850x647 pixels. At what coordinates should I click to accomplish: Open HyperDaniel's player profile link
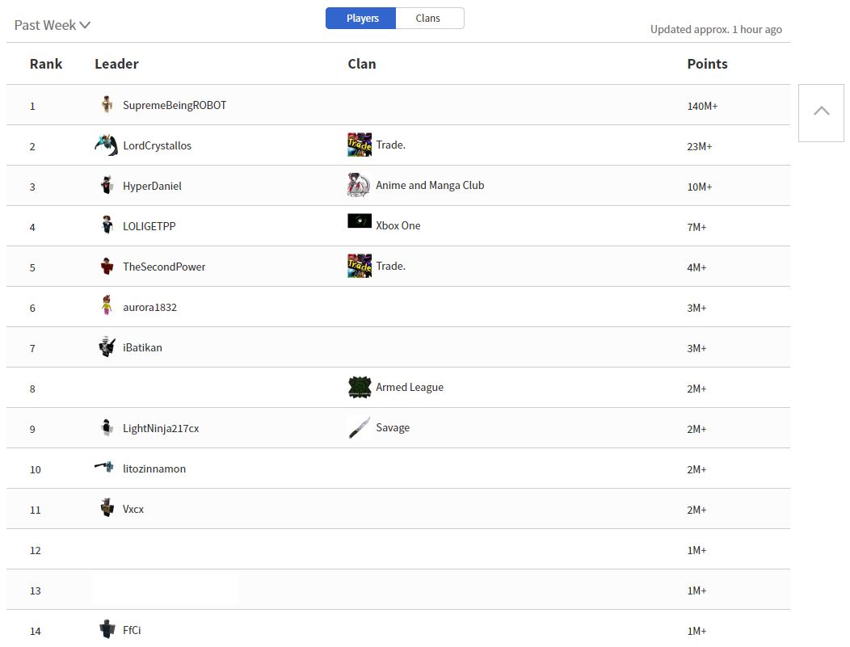[x=152, y=187]
